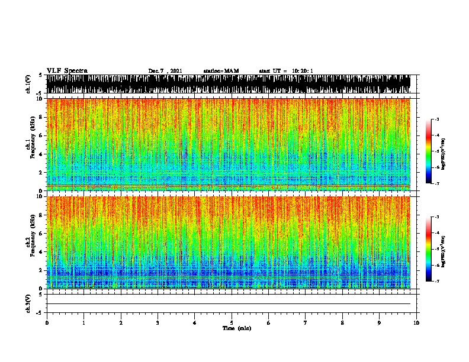Click time axis tick label 5
This screenshot has height=362, width=469.
[232, 322]
